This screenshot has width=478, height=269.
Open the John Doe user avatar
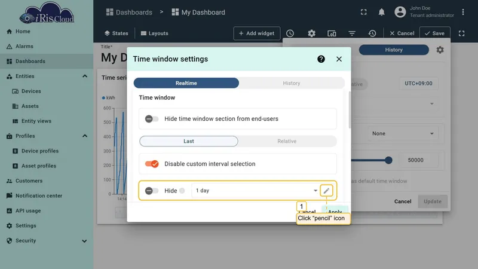(x=400, y=12)
